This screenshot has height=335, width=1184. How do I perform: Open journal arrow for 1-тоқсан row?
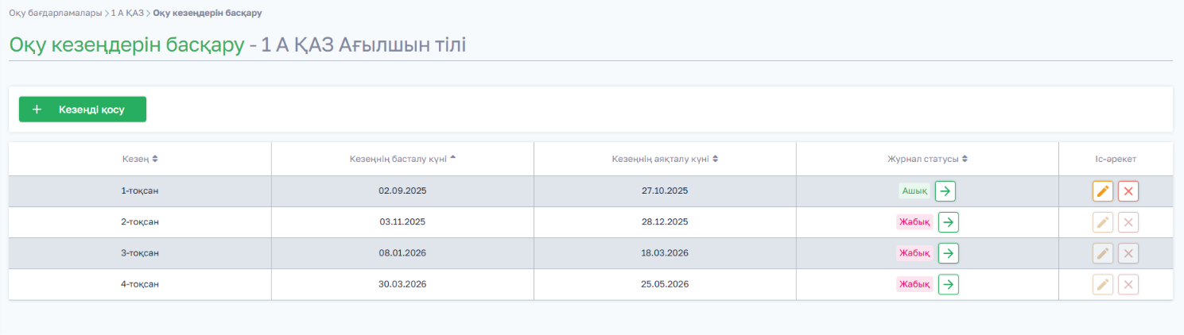pos(945,191)
